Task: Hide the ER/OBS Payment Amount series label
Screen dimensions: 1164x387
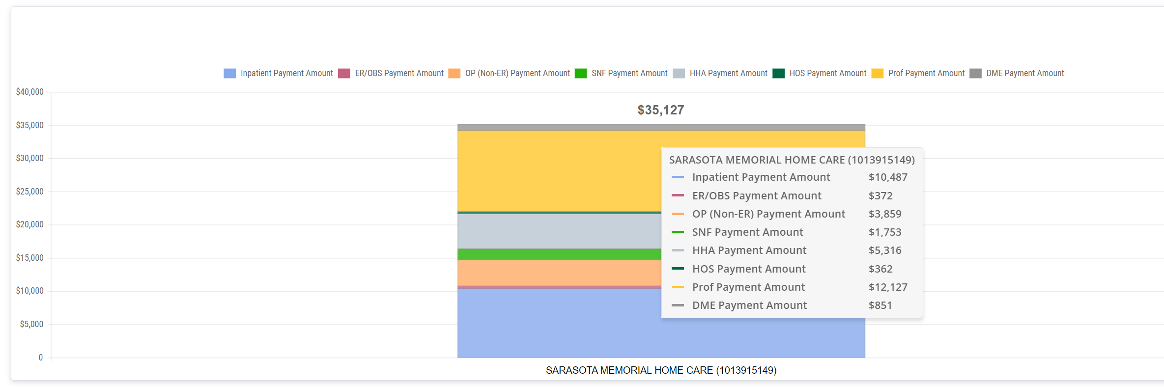Action: point(399,73)
